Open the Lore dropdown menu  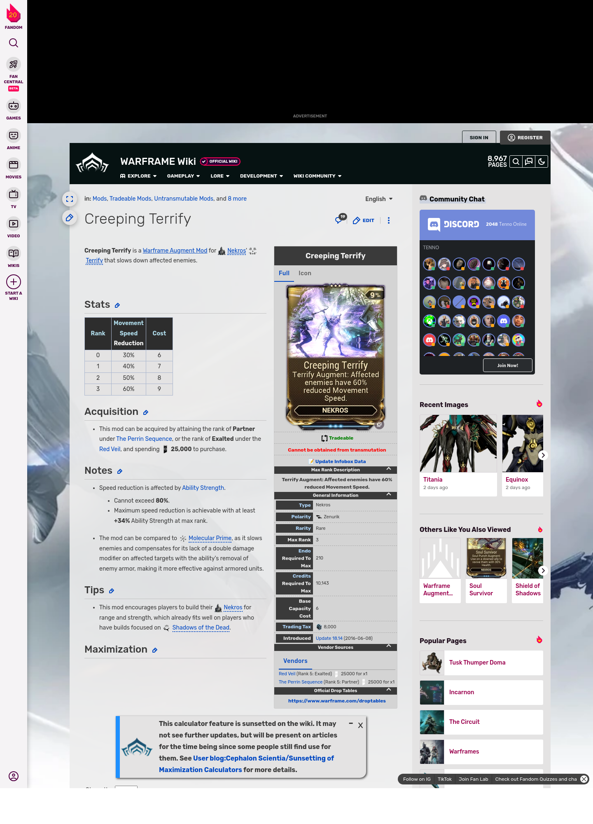click(x=220, y=176)
